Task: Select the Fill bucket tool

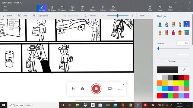Action: [186, 33]
